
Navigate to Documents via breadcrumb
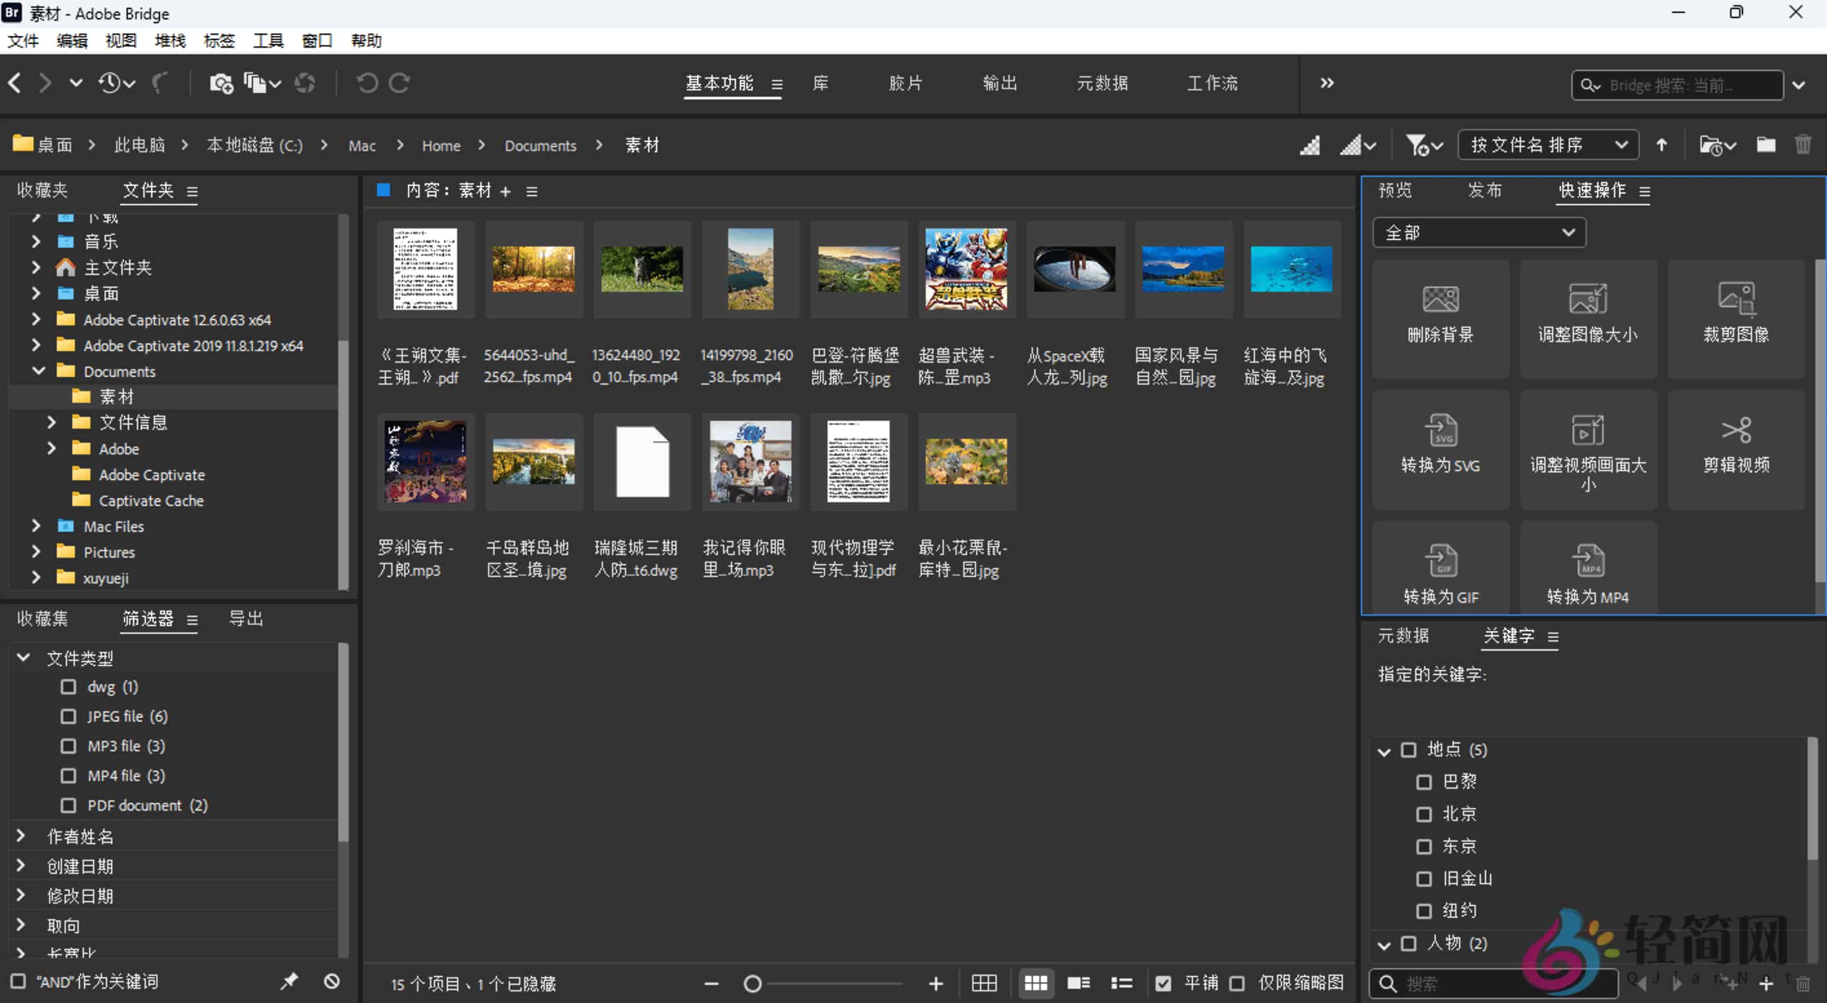[x=541, y=145]
